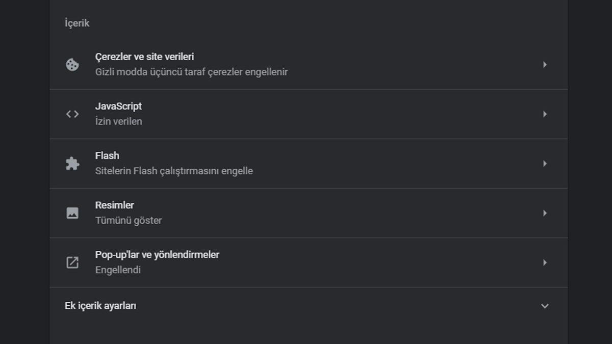Click the İçerik section heading
Screen dimensions: 612x344
pyautogui.click(x=76, y=22)
